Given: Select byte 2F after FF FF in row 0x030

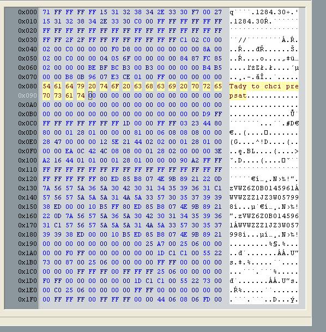Looking at the screenshot, I should coord(69,40).
